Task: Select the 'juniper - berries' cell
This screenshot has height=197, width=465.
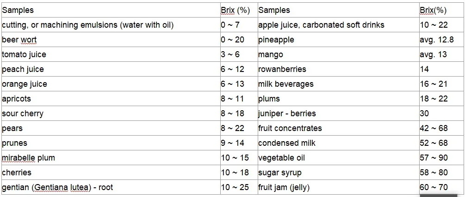Action: (x=287, y=113)
